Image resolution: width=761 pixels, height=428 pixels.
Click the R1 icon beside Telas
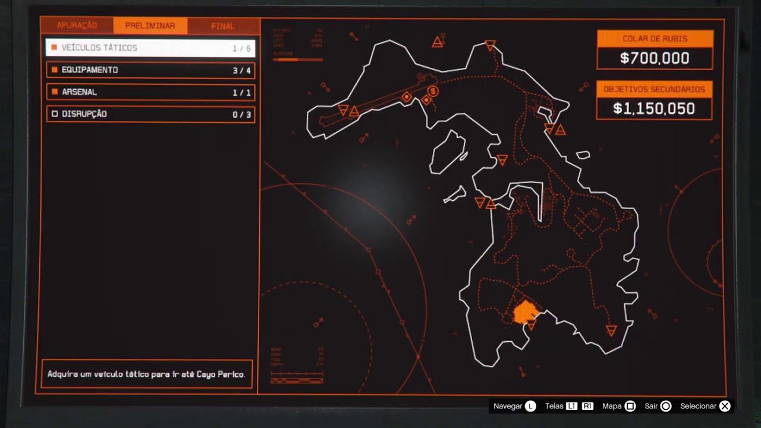[x=587, y=406]
